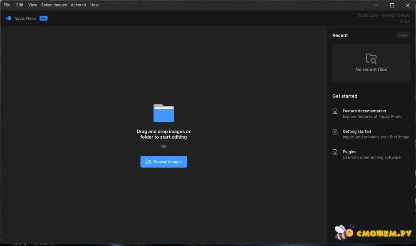
Task: Click the Plugins page icon
Action: point(335,152)
